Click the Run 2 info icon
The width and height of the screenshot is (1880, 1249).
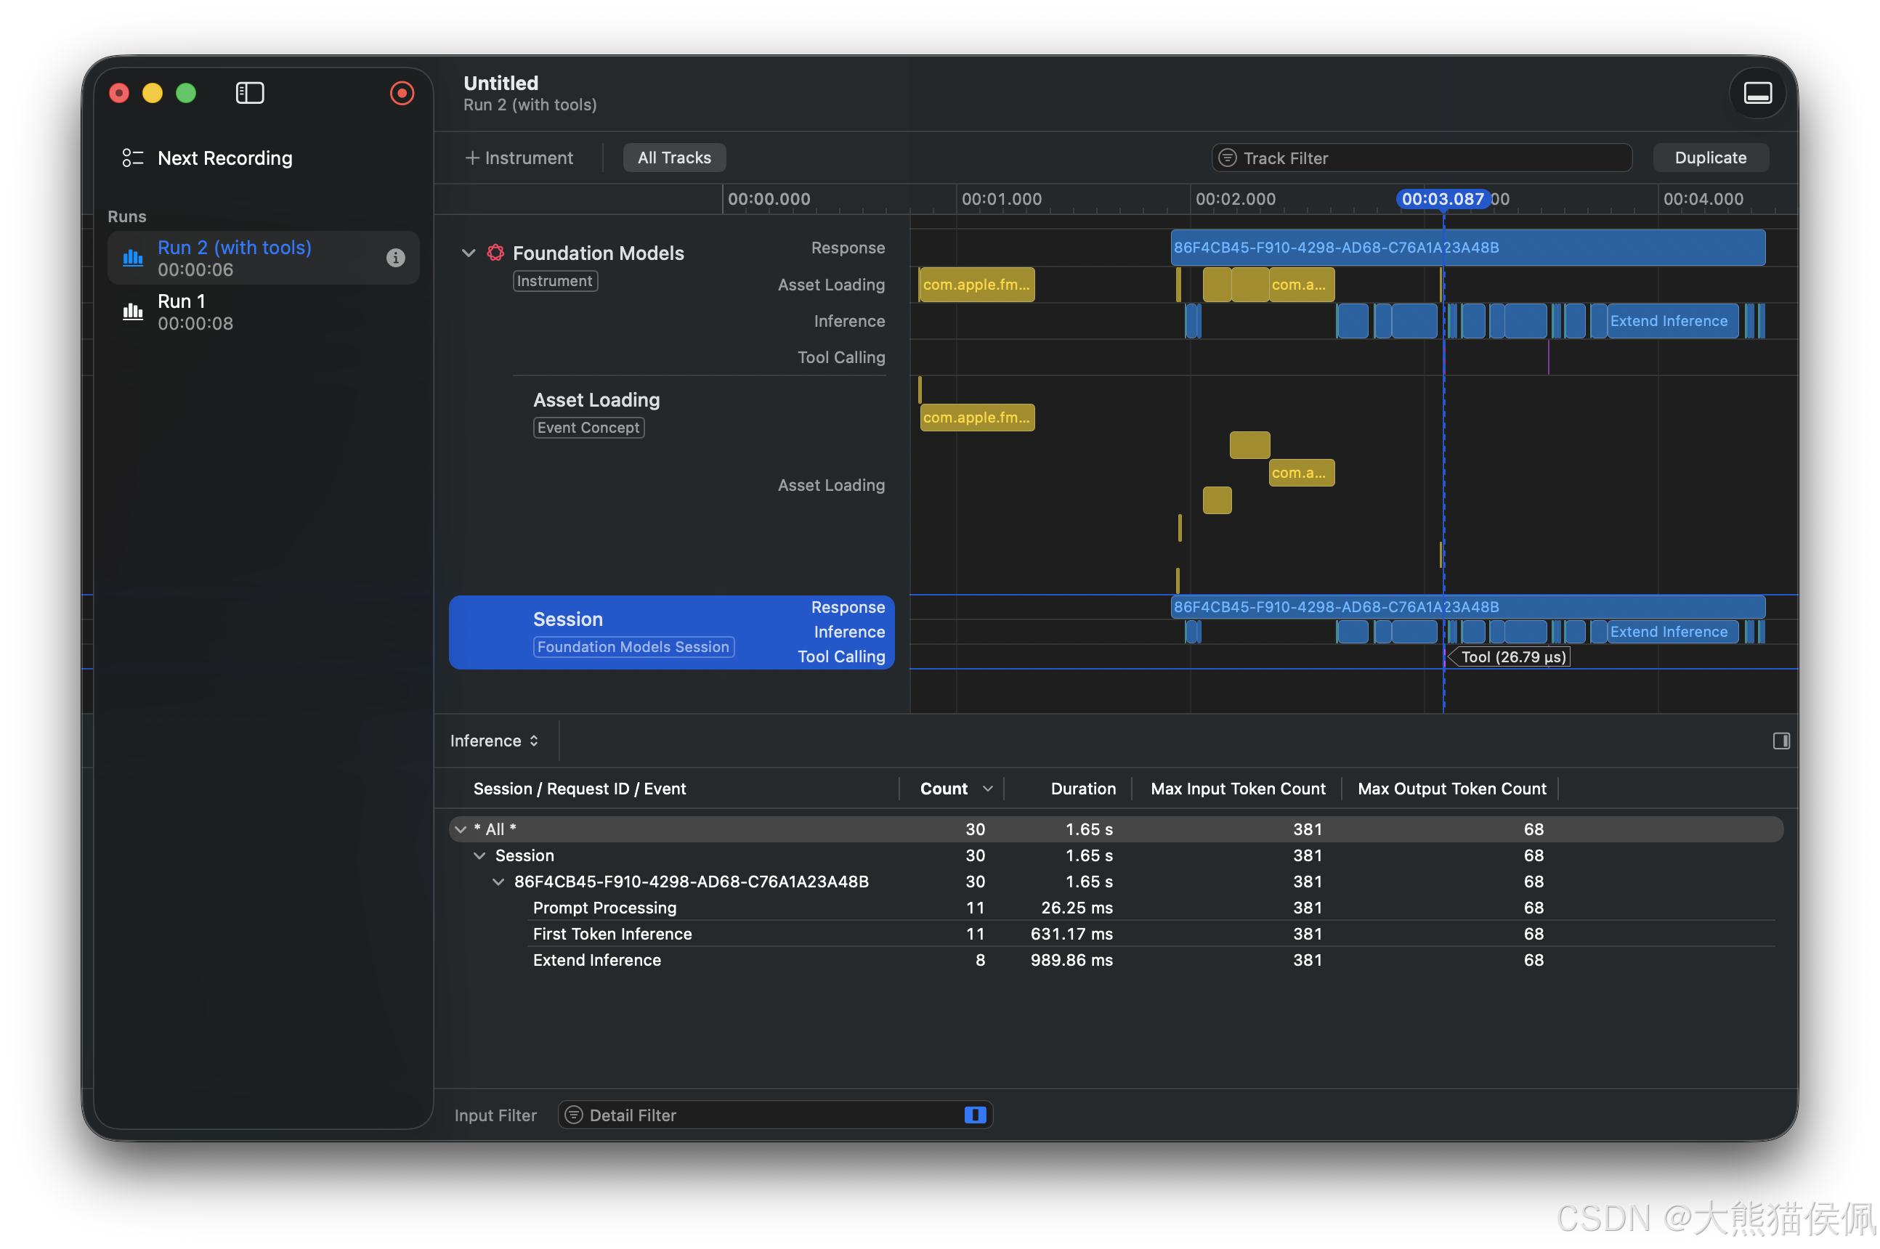[x=395, y=257]
